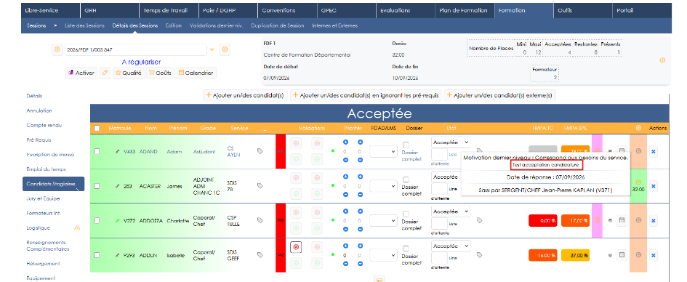This screenshot has height=282, width=687.
Task: Toggle the select-all checkbox in table header
Action: point(97,129)
